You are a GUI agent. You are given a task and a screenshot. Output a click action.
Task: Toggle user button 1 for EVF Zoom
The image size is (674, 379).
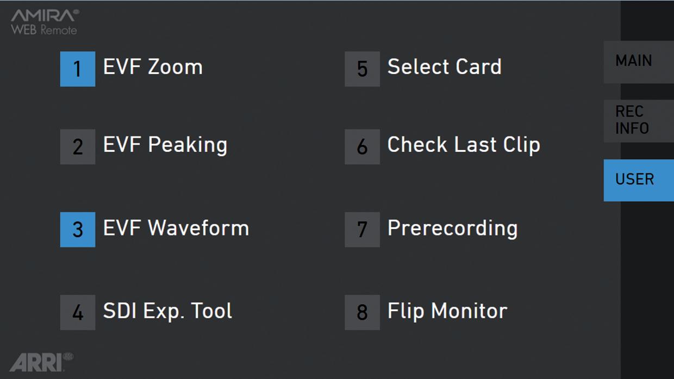click(x=77, y=69)
